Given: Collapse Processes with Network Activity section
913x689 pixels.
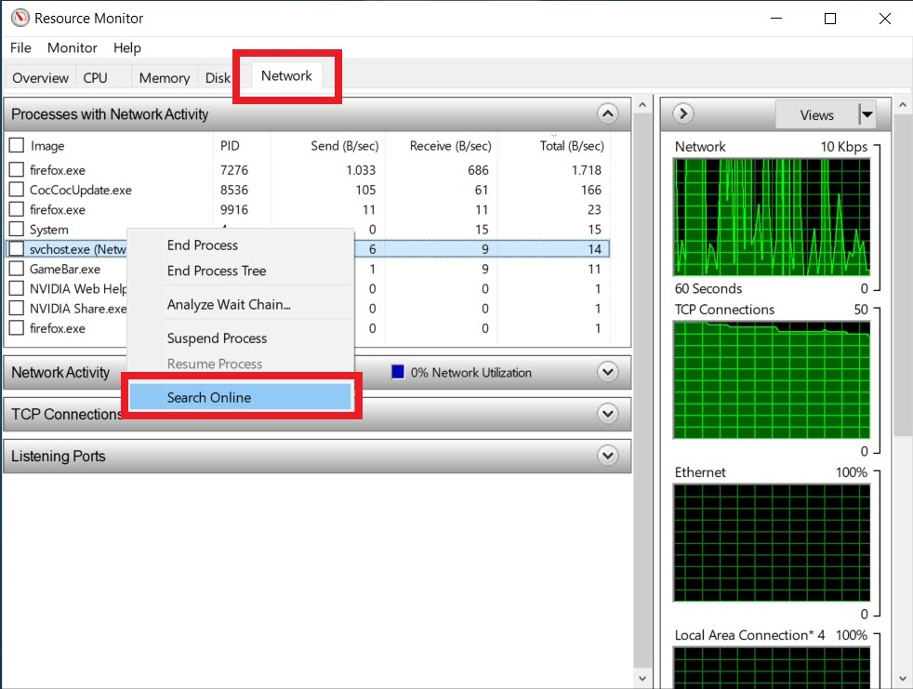Looking at the screenshot, I should (607, 113).
